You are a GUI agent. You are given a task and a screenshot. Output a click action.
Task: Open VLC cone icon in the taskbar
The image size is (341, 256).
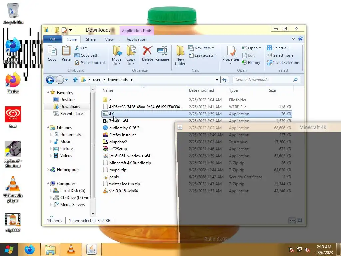[71, 249]
